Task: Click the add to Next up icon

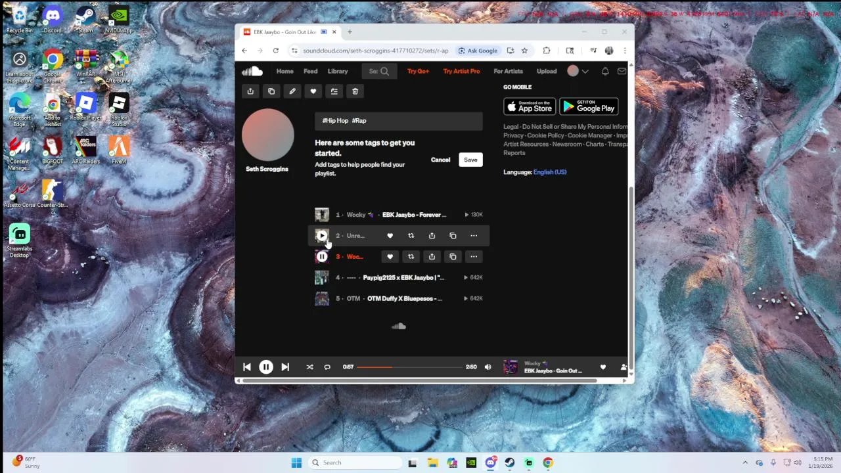Action: pyautogui.click(x=334, y=91)
